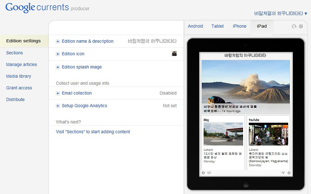Click the Not set Analytics status
The height and width of the screenshot is (194, 311).
(170, 106)
